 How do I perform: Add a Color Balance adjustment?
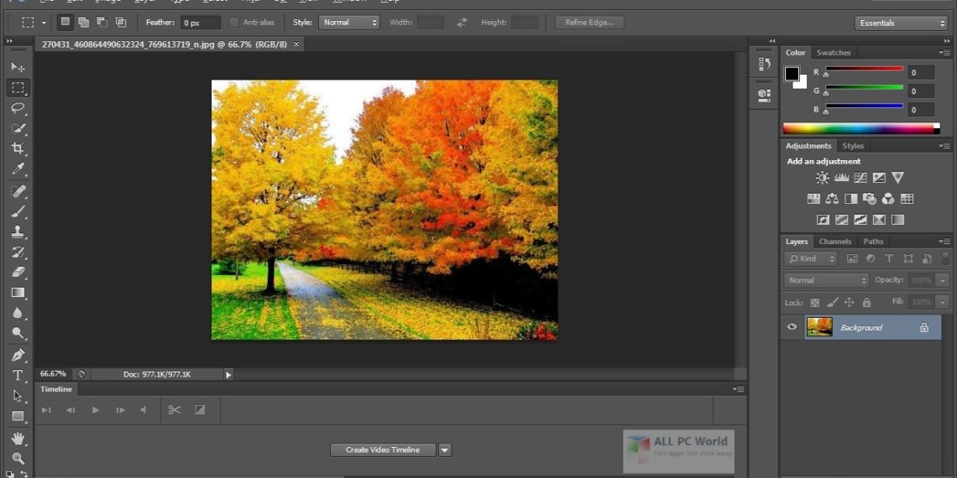pyautogui.click(x=832, y=198)
